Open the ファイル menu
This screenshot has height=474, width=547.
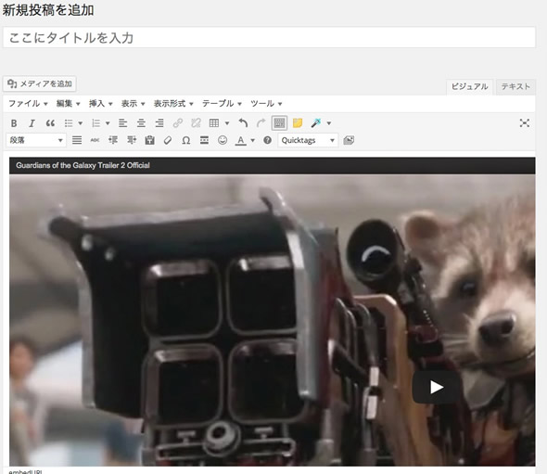[x=28, y=104]
